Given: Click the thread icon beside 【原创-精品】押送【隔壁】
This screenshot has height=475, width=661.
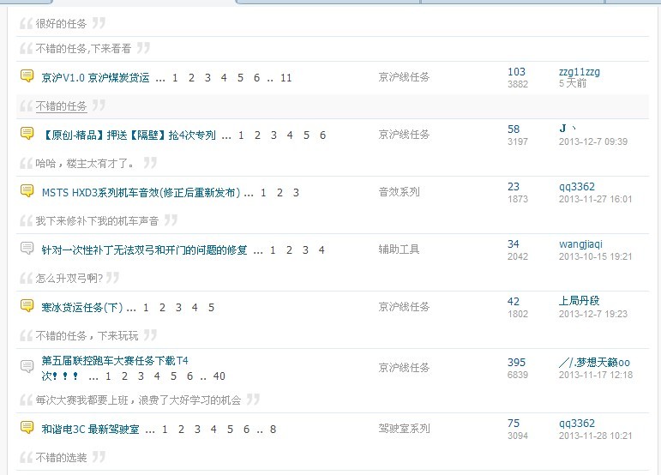Looking at the screenshot, I should click(x=27, y=134).
